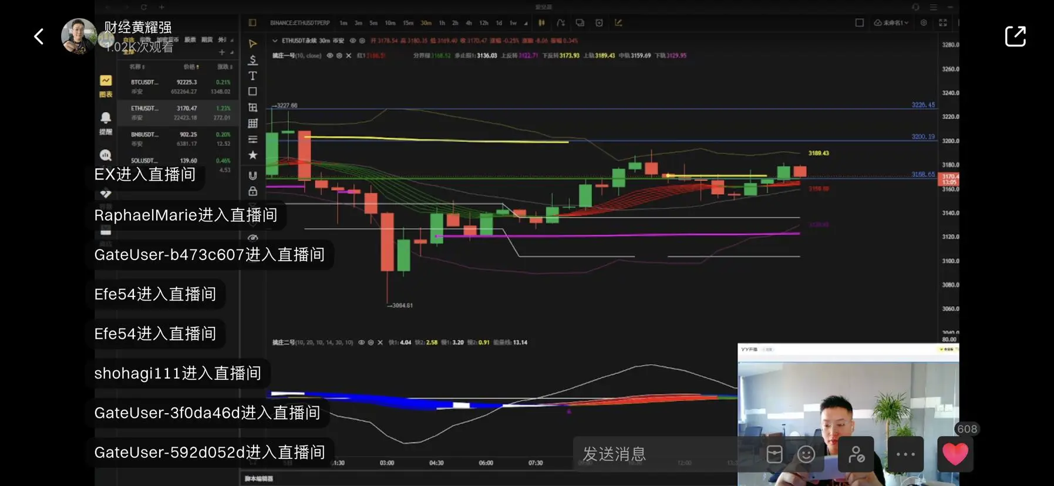Open the star favorites tool
Screen dimensions: 1054x486
(253, 155)
